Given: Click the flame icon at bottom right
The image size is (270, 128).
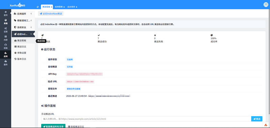Looking at the screenshot, I should click(266, 125).
